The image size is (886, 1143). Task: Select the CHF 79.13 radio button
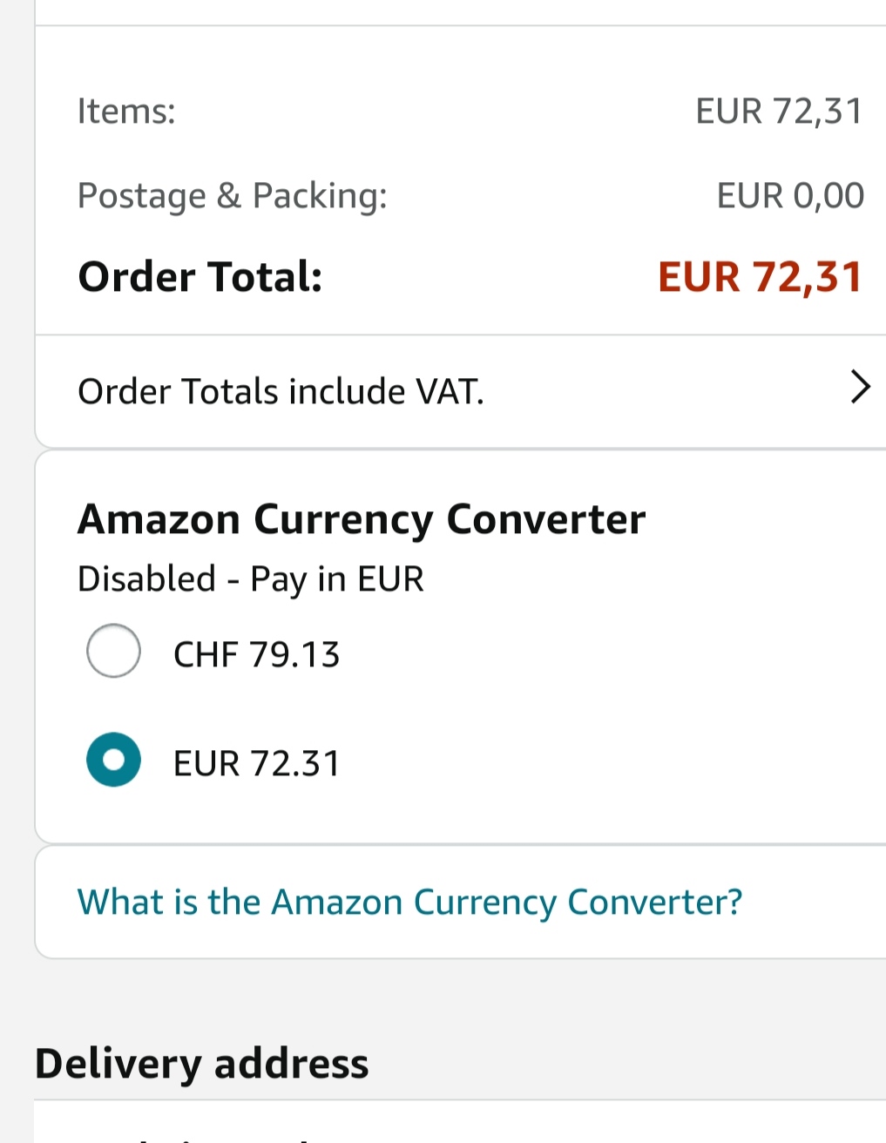[x=113, y=651]
